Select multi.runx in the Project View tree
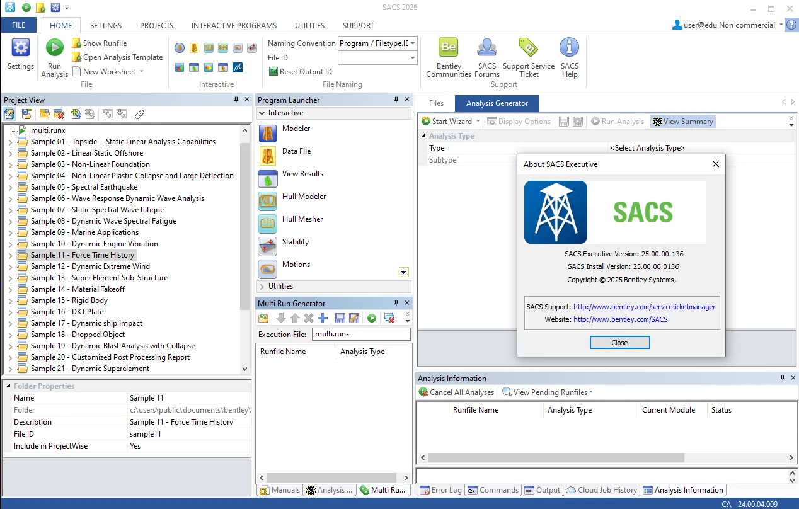 [x=48, y=130]
